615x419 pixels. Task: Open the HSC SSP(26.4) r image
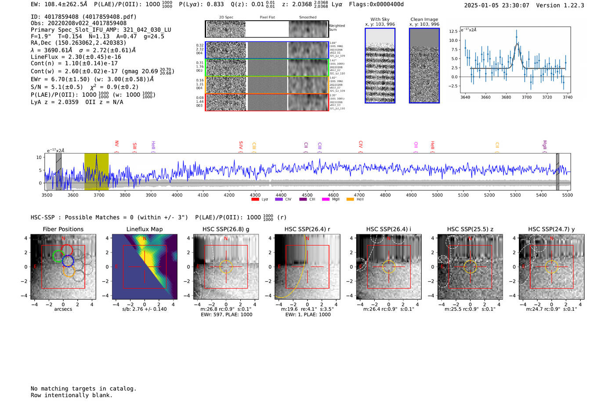tap(307, 267)
